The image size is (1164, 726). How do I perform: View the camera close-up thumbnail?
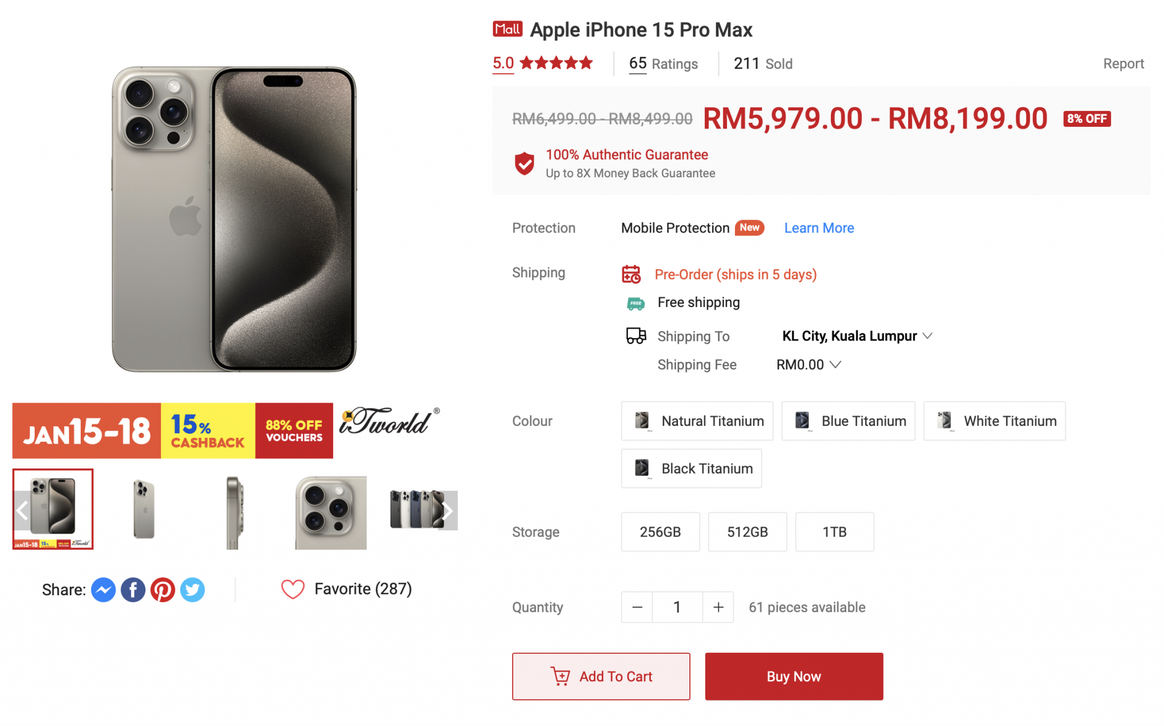331,512
